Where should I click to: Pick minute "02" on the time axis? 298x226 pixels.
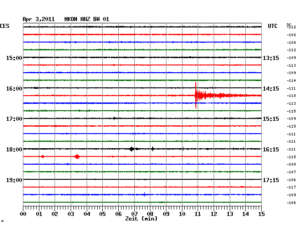[55, 214]
